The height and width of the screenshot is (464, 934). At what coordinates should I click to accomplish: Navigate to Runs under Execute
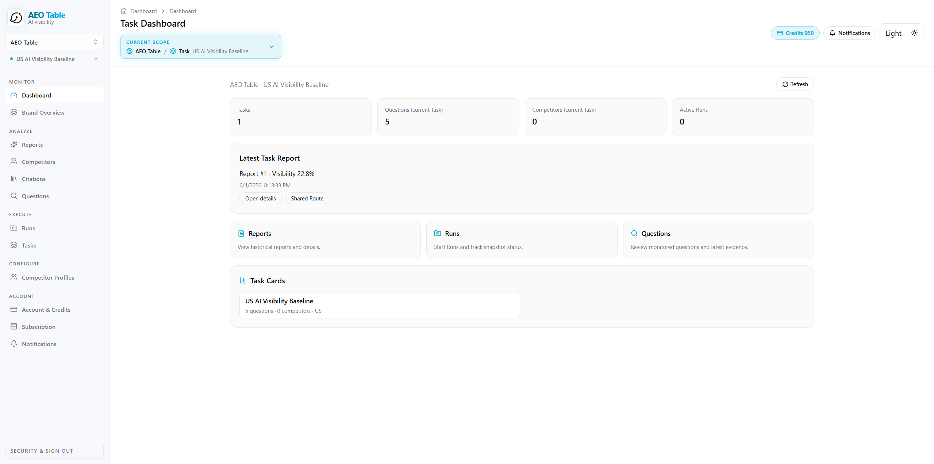54,228
